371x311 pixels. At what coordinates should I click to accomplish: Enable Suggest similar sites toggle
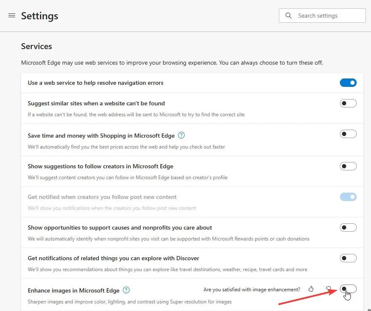pos(348,103)
